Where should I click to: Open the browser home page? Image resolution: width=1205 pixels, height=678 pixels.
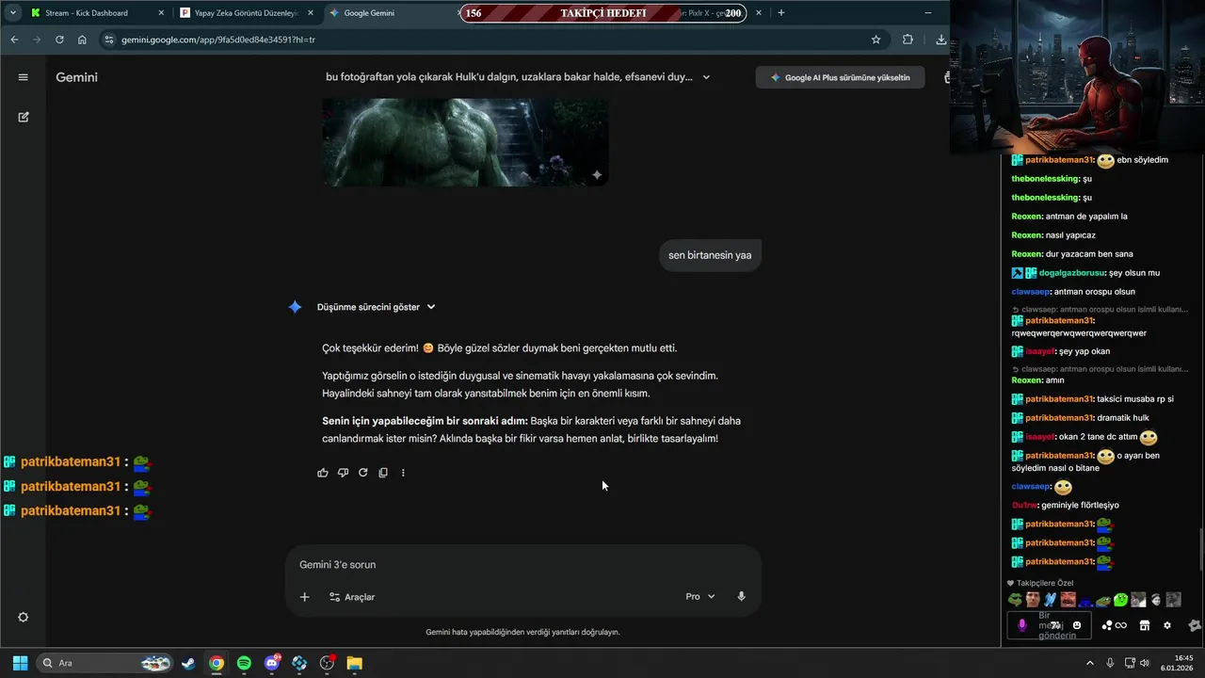pos(82,40)
